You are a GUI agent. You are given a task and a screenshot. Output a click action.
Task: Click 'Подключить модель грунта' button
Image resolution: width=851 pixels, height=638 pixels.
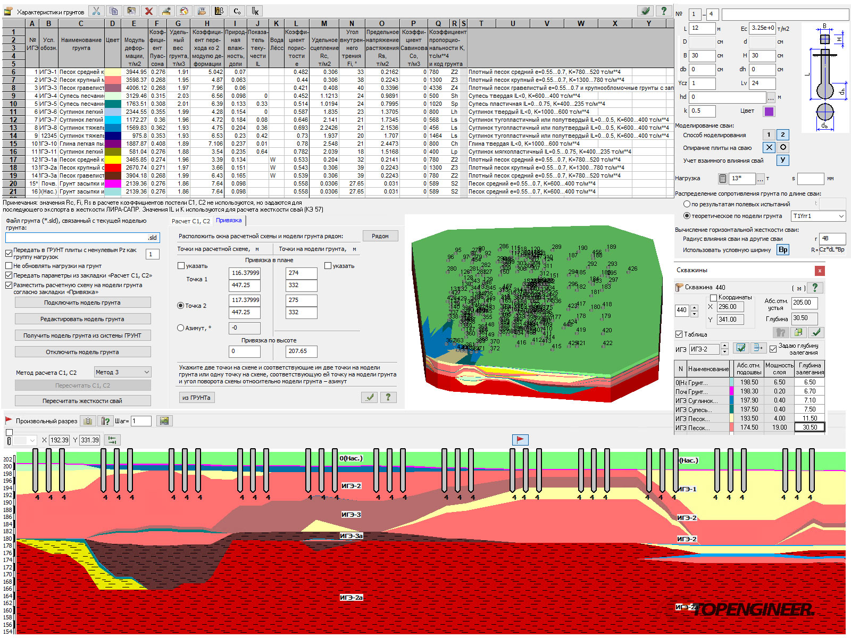pyautogui.click(x=82, y=303)
